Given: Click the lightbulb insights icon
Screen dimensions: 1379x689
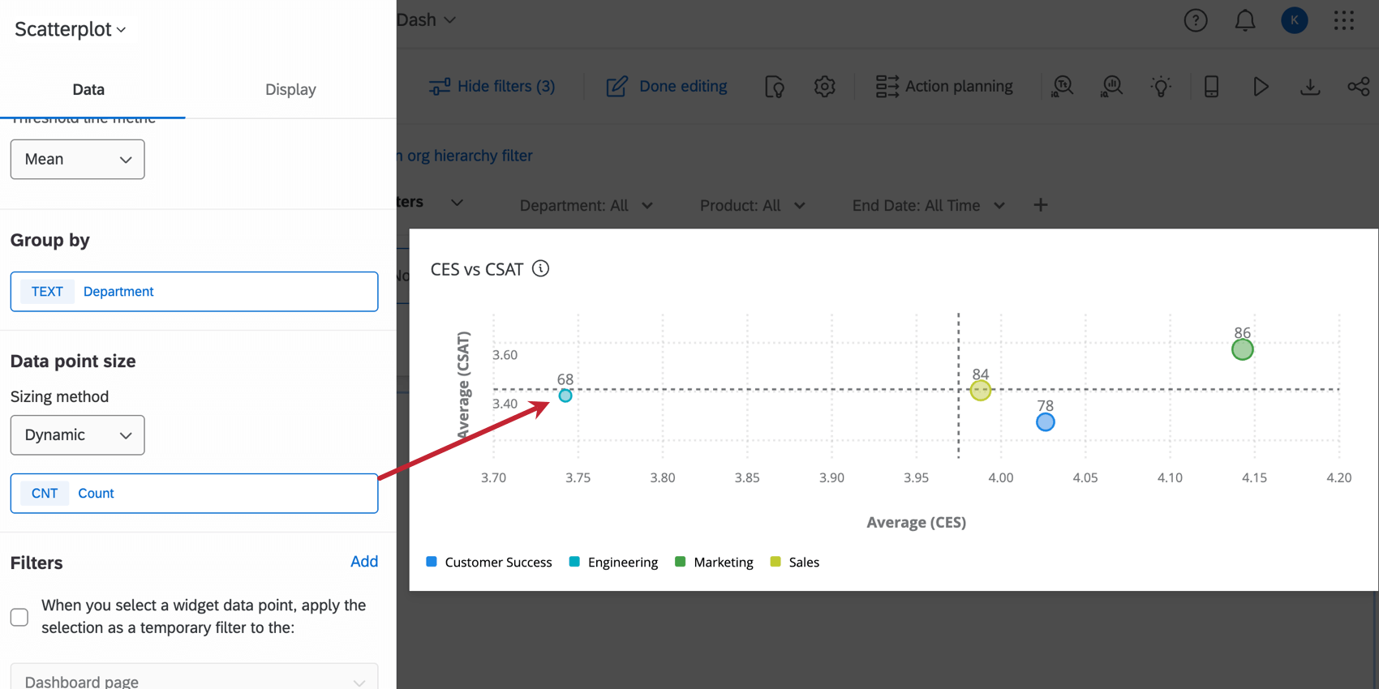Looking at the screenshot, I should pos(1161,86).
